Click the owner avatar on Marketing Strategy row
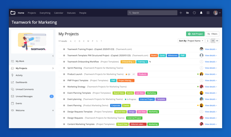The width and height of the screenshot is (231, 137). [201, 86]
